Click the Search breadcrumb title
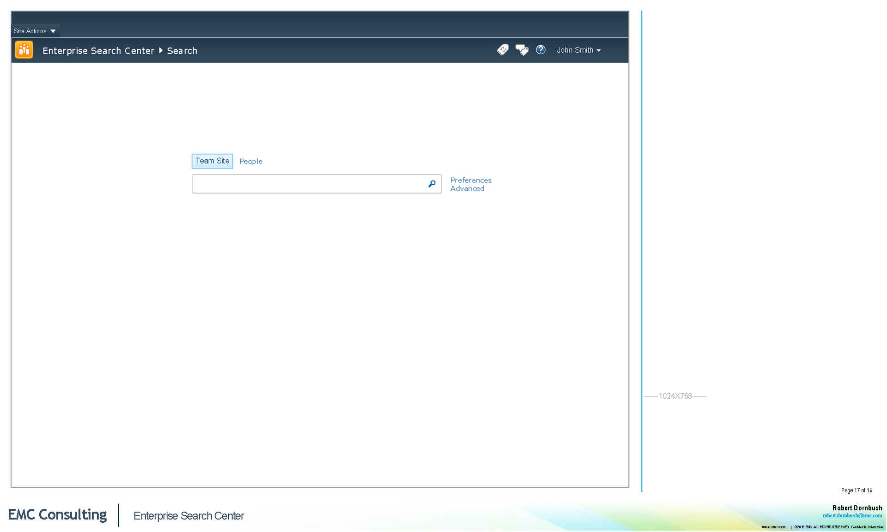This screenshot has width=887, height=532. click(182, 51)
